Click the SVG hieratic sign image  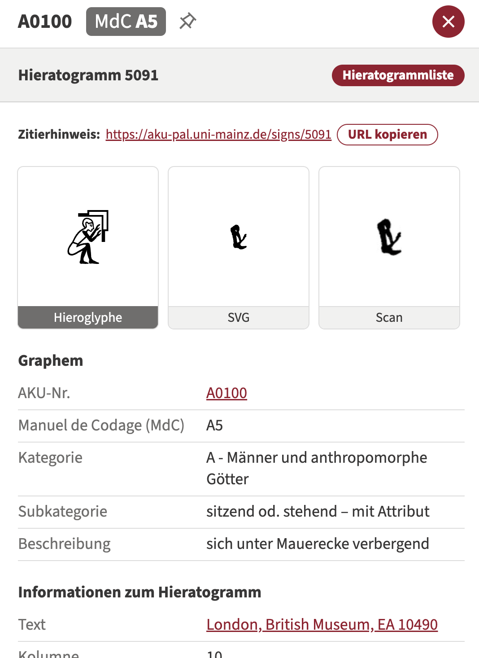[x=239, y=237]
